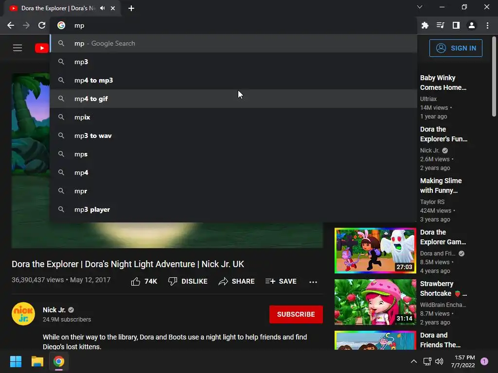Open the tab search chevron
Screen dimensions: 498x373
(420, 7)
